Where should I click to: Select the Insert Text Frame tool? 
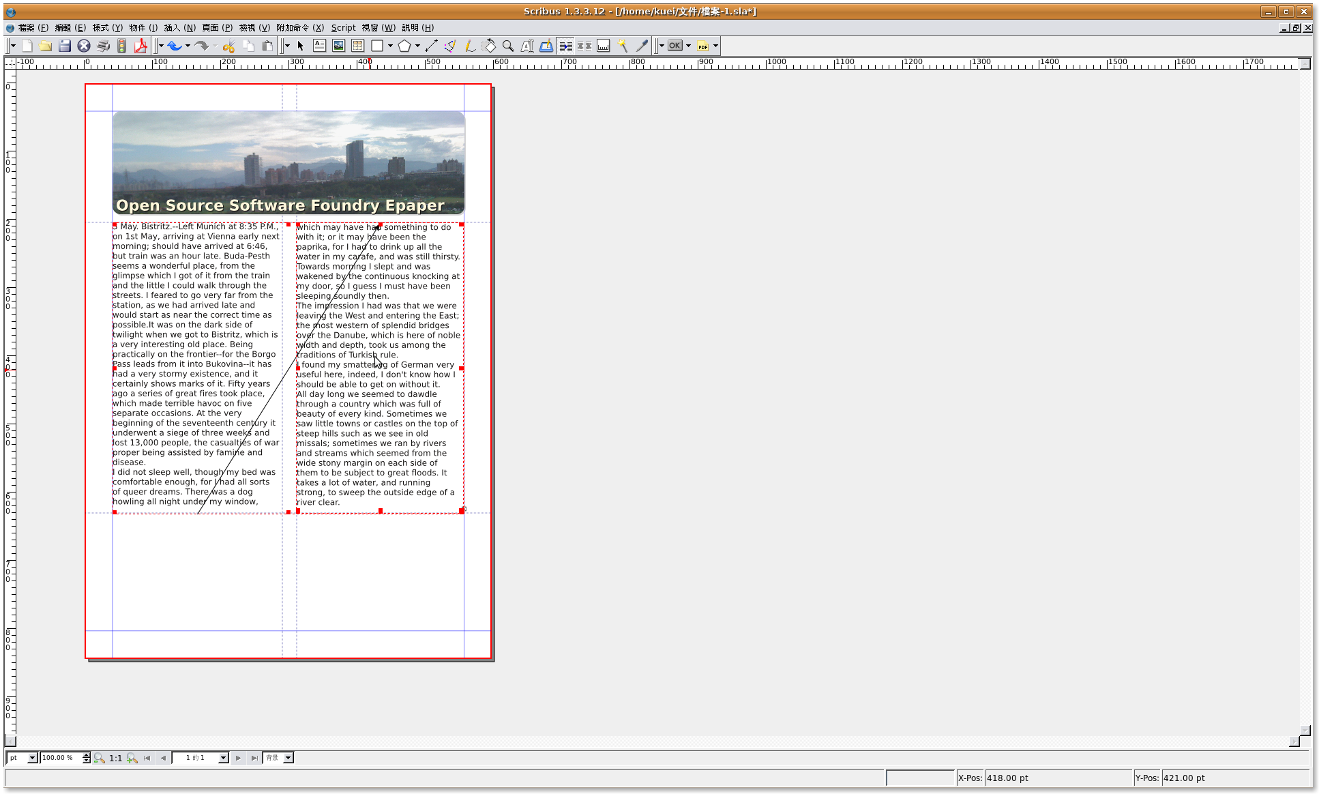click(319, 46)
